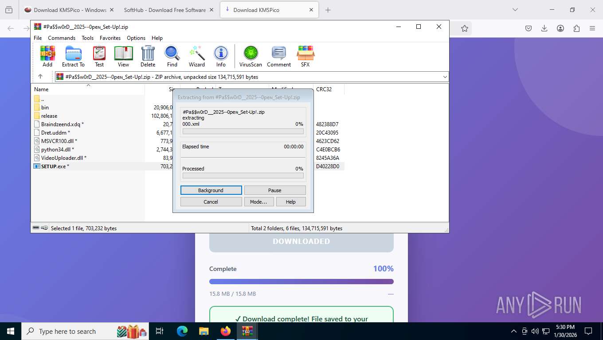
Task: Open Firefox downloads panel
Action: (x=544, y=28)
